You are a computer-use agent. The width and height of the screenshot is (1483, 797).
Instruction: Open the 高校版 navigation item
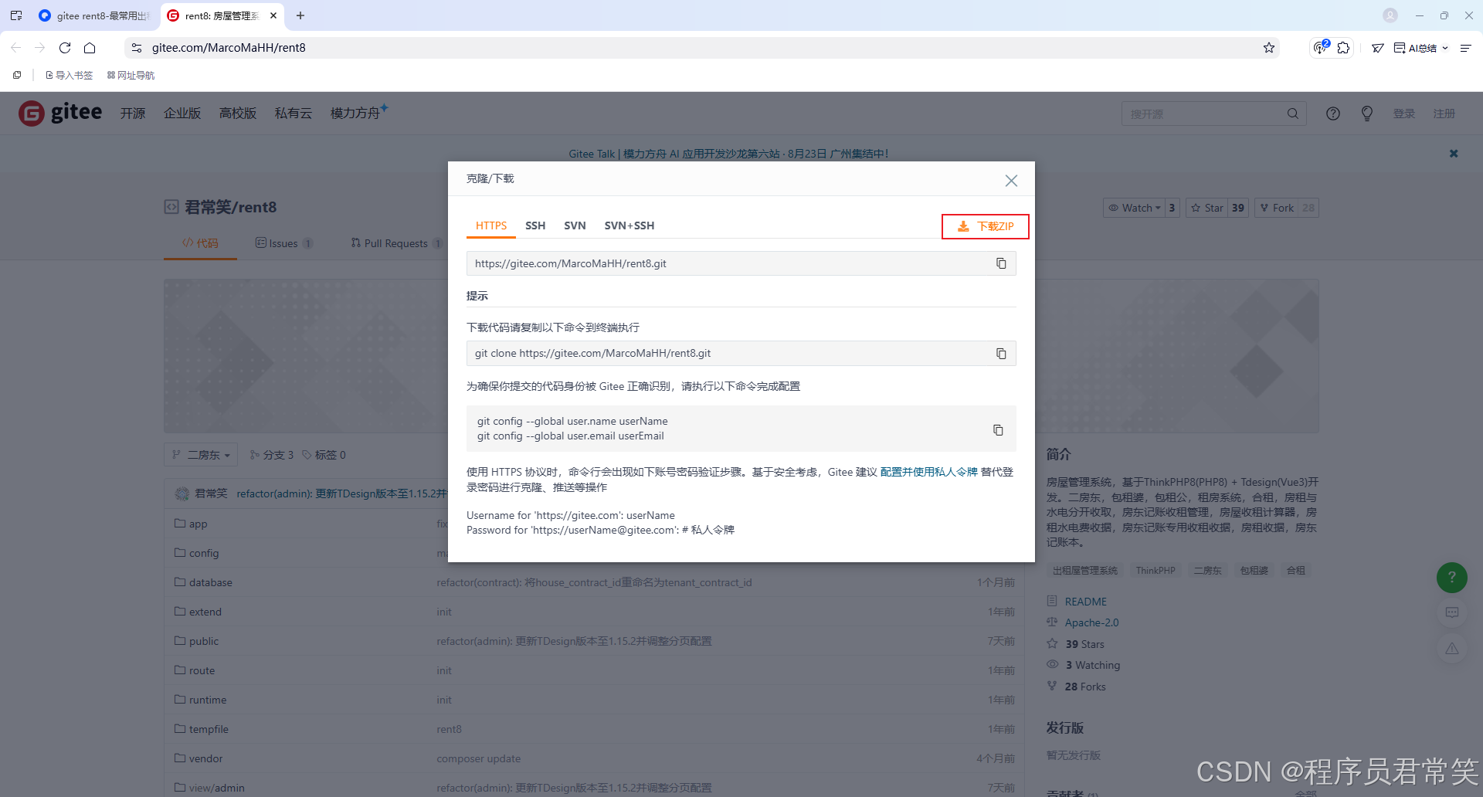238,114
